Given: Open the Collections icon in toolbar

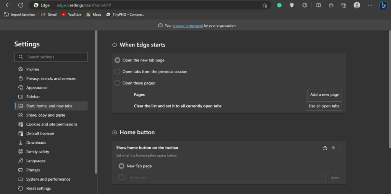Looking at the screenshot, I should click(x=344, y=5).
